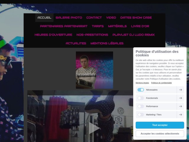Click the Tout accepter button
The height and width of the screenshot is (142, 189).
point(160,125)
